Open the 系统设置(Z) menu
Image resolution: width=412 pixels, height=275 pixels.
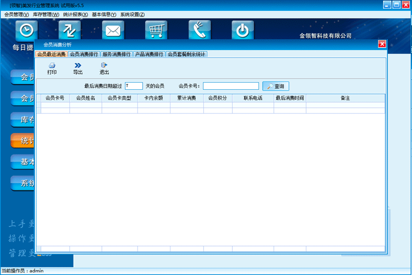point(132,14)
